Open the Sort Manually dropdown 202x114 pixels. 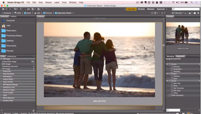coord(177,13)
